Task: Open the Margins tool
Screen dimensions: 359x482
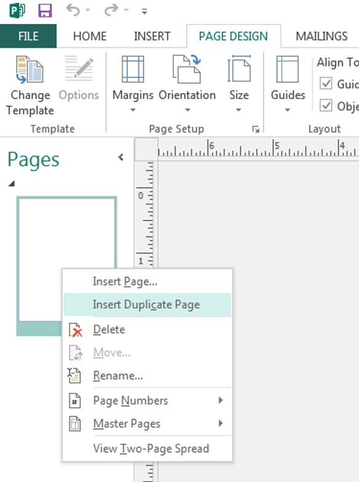Action: point(133,84)
